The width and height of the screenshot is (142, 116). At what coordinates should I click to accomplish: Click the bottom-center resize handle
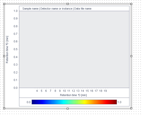(x=67, y=108)
